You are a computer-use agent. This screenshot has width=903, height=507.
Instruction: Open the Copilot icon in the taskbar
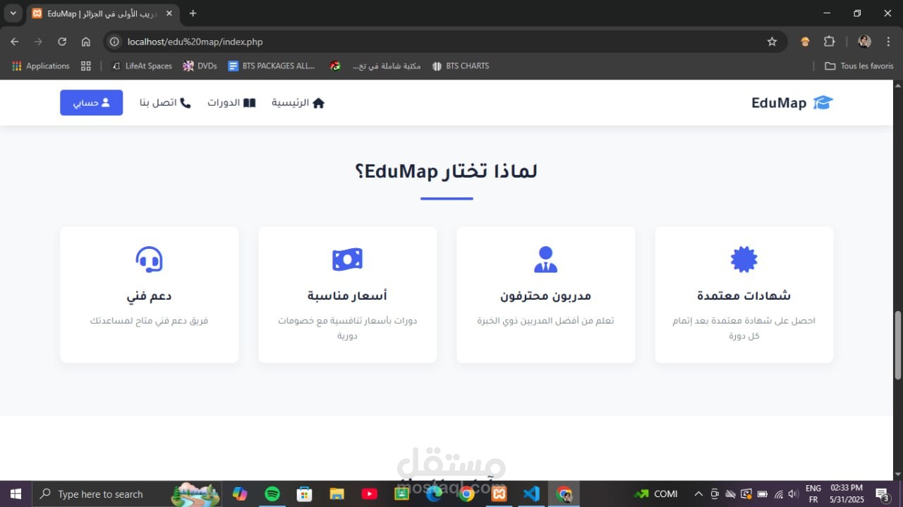coord(240,494)
